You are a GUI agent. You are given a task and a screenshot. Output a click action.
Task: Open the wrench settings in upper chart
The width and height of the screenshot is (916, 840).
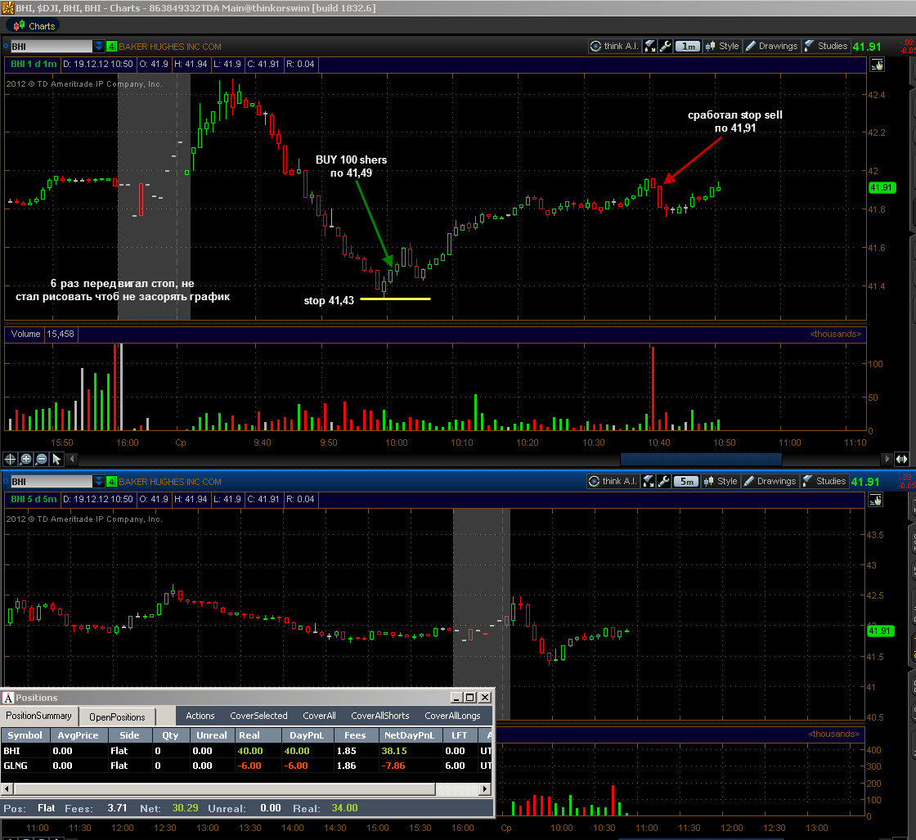pyautogui.click(x=665, y=46)
